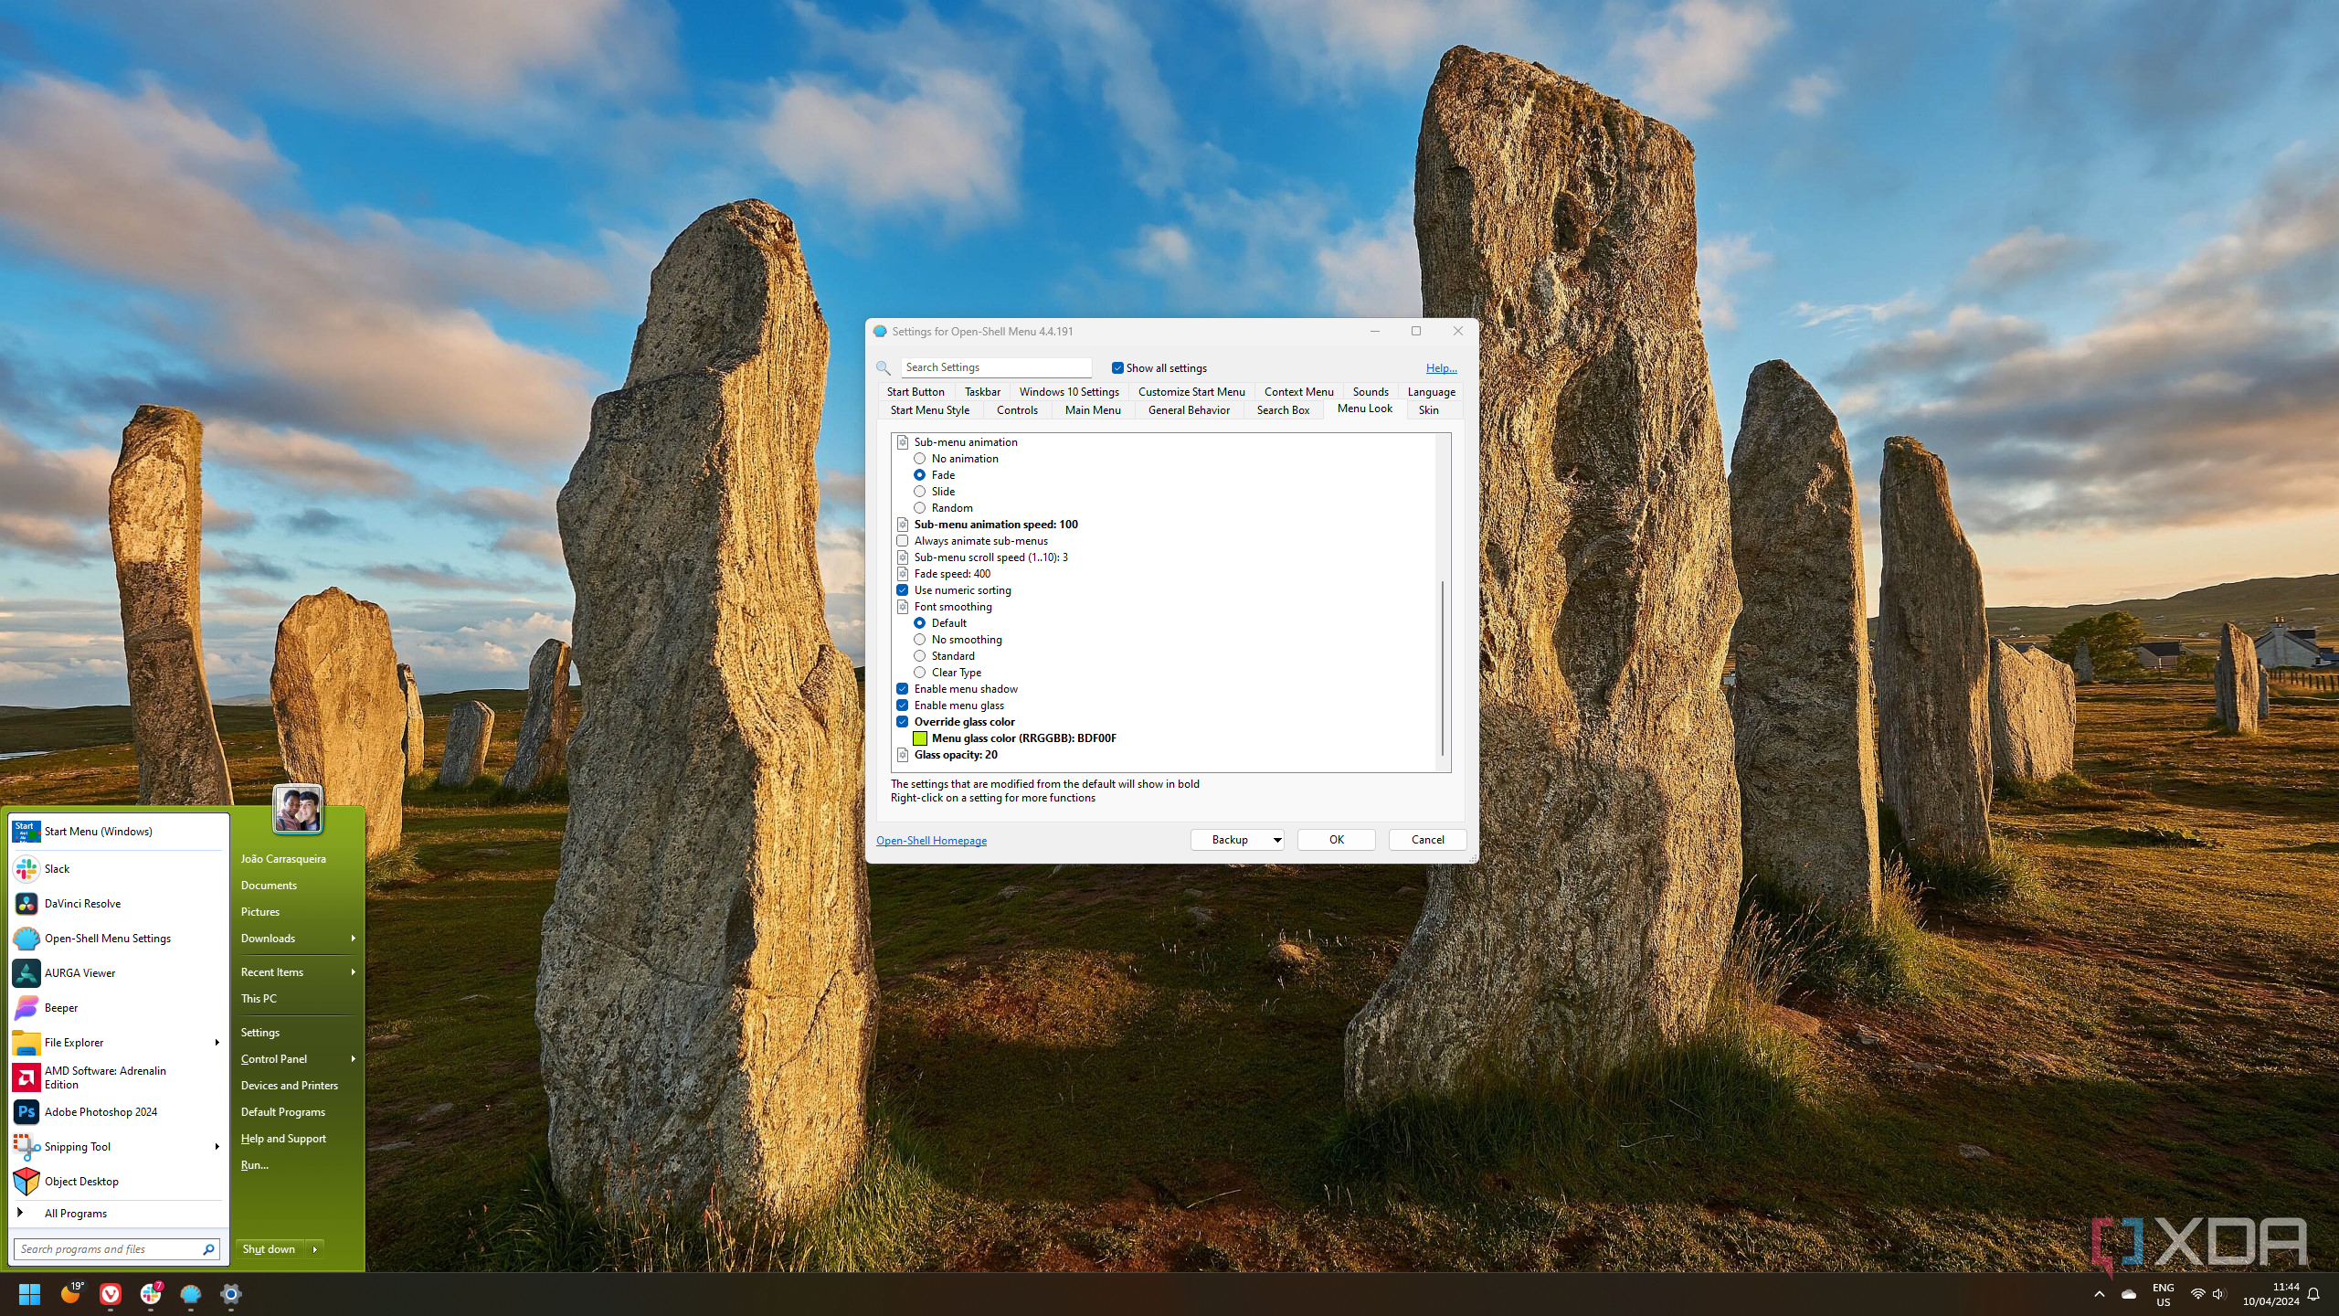
Task: Uncheck Enable menu shadow
Action: [x=903, y=689]
